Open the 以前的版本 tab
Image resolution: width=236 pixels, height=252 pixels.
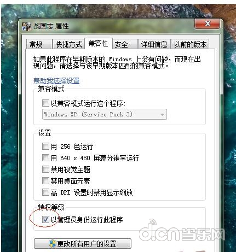point(190,44)
